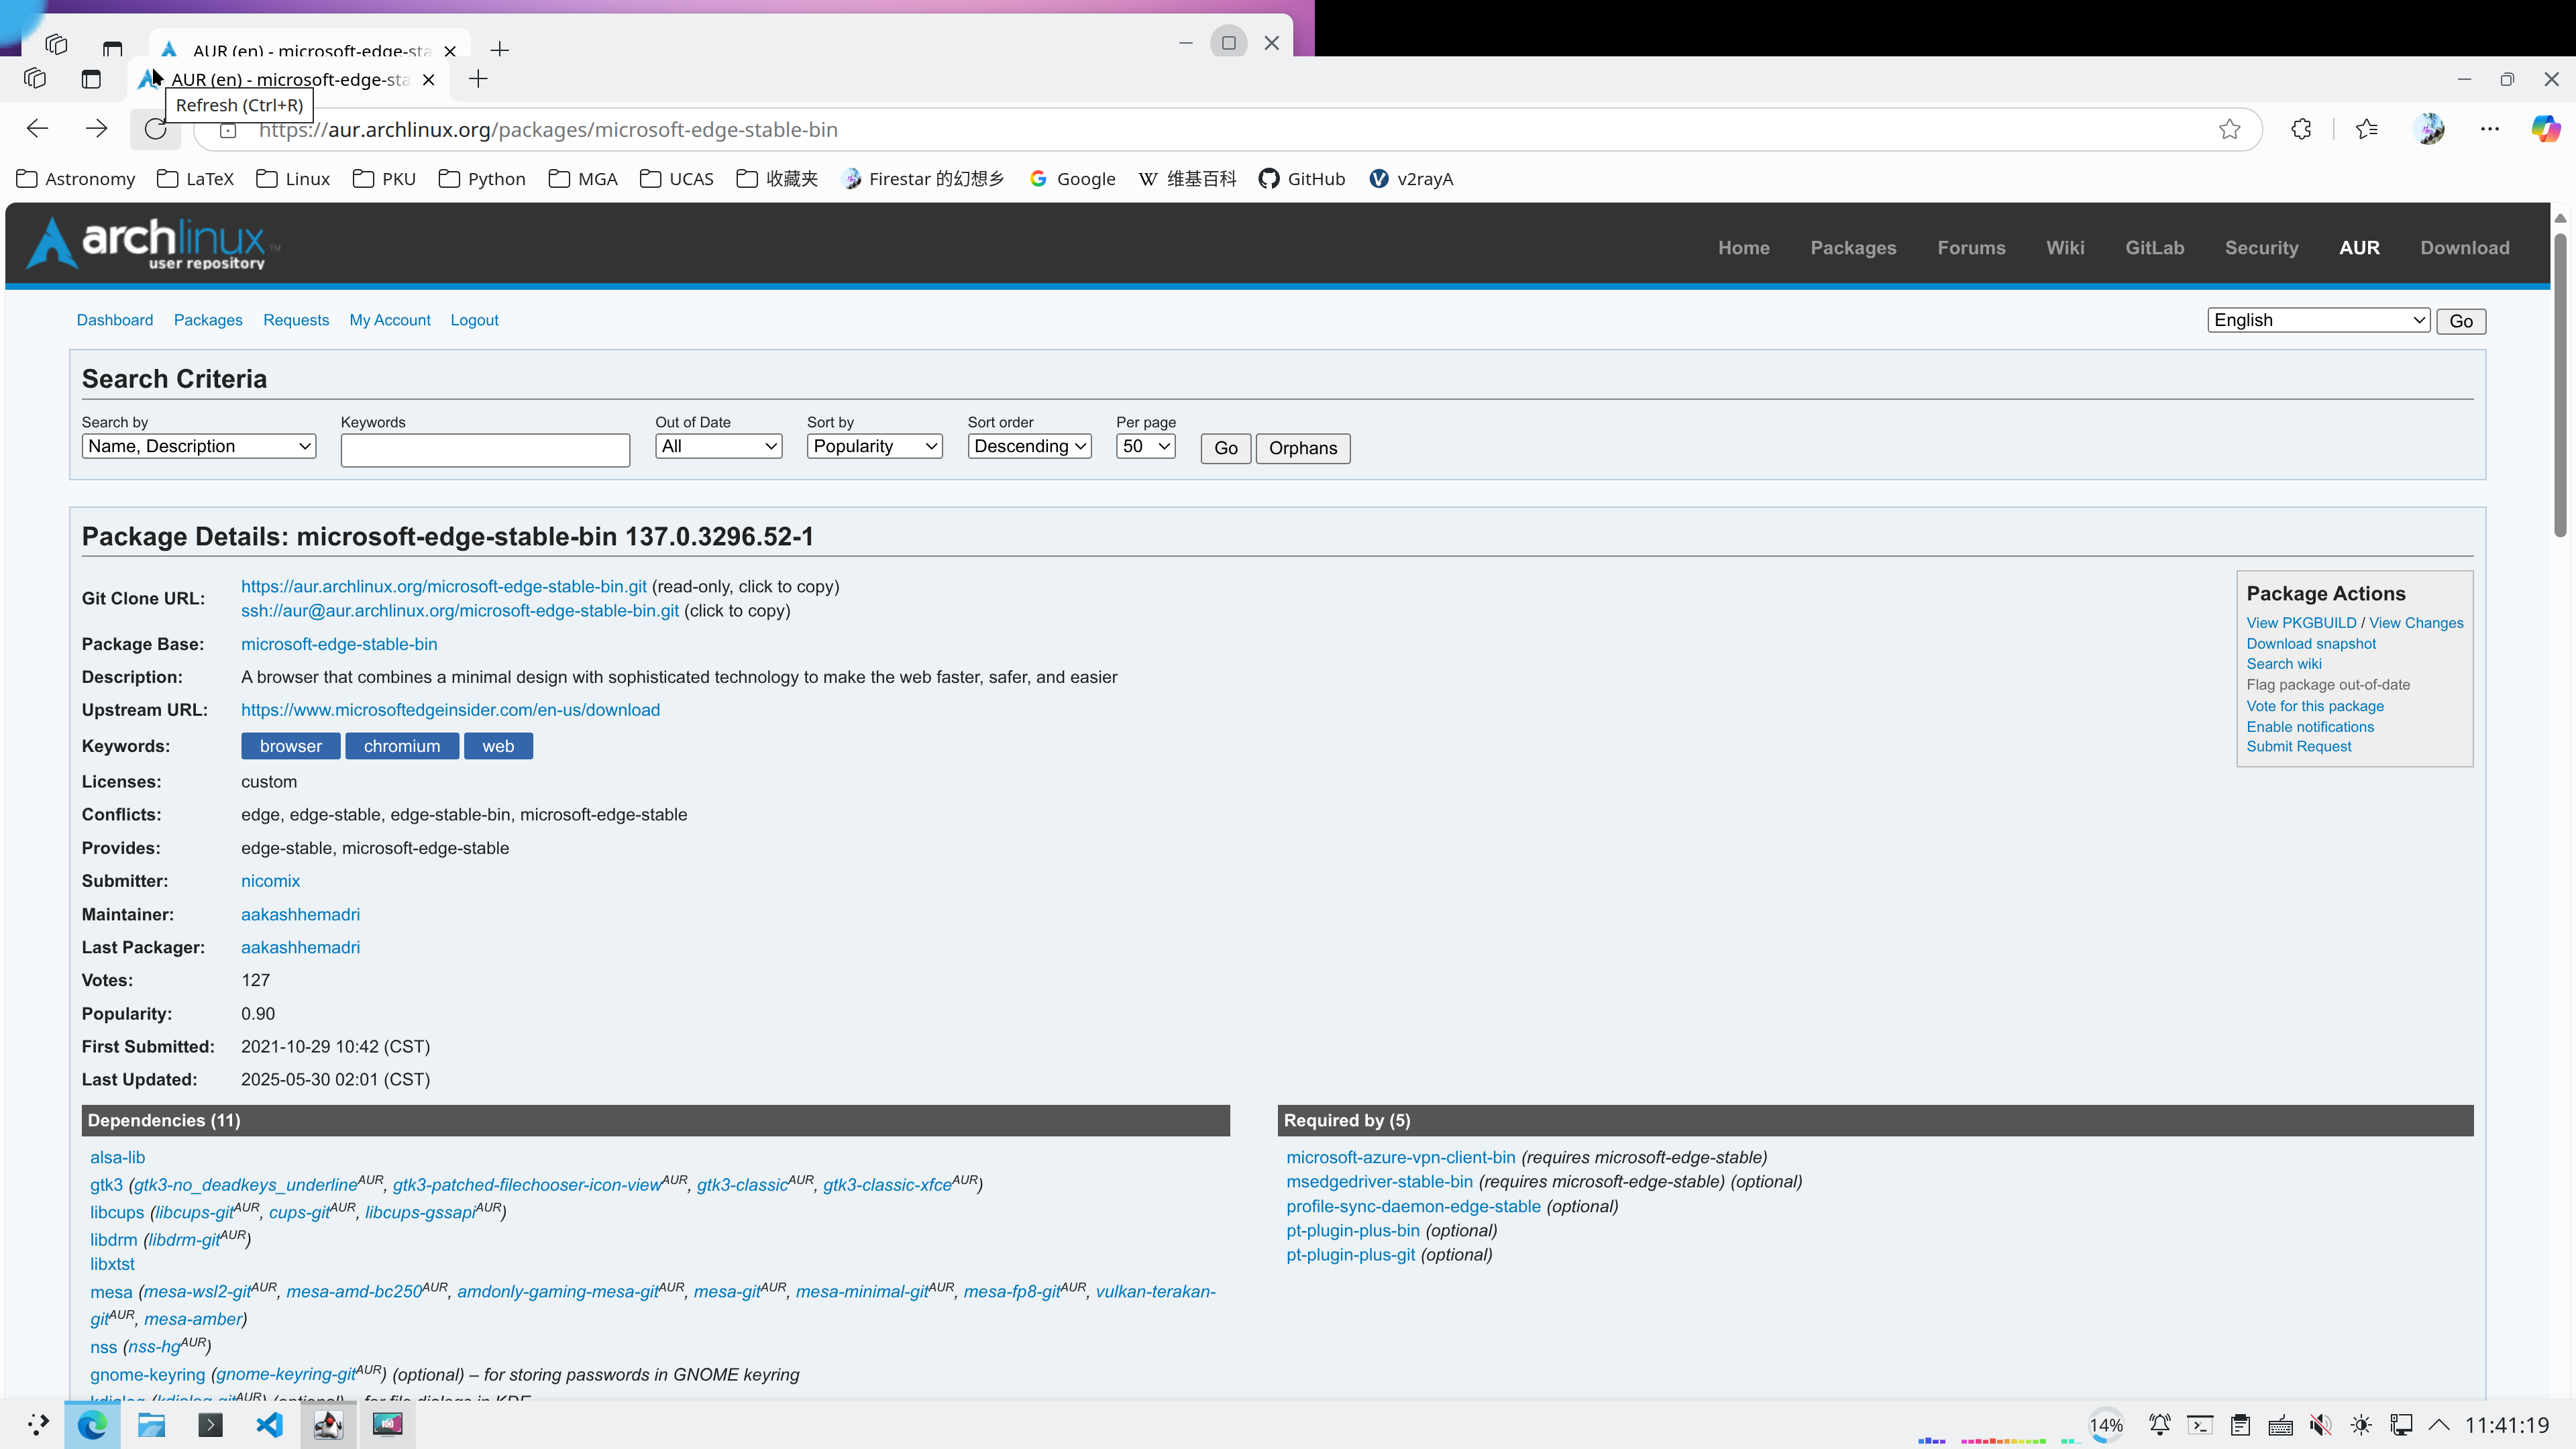The image size is (2576, 1449).
Task: Open the Per page dropdown
Action: coord(1146,446)
